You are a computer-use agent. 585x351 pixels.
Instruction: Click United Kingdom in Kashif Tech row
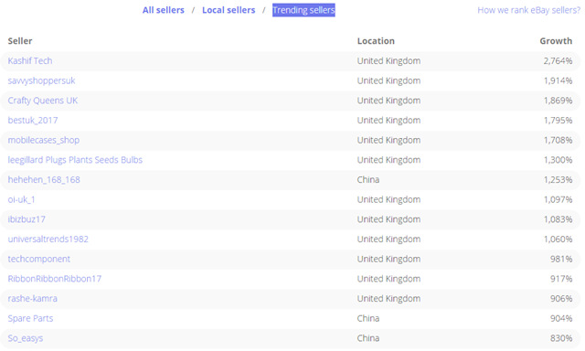click(x=388, y=61)
